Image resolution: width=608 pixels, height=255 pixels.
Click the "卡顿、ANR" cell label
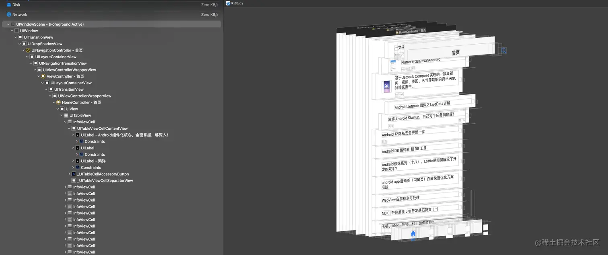coord(408,224)
